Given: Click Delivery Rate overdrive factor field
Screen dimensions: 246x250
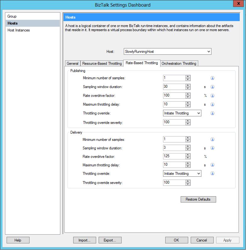Looking at the screenshot, I should 174,156.
